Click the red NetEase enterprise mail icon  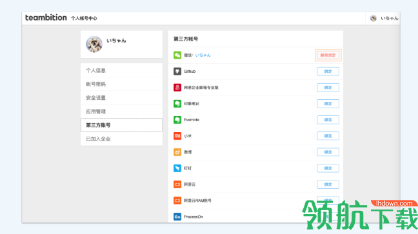177,88
